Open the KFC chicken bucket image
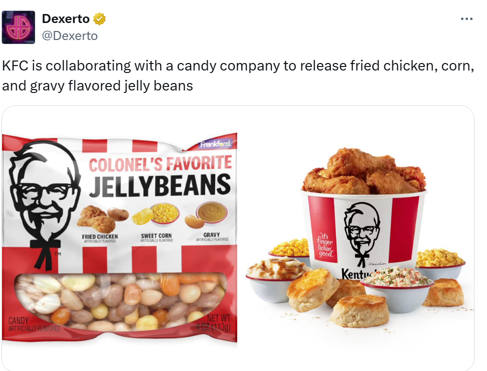The image size is (487, 371). click(360, 237)
